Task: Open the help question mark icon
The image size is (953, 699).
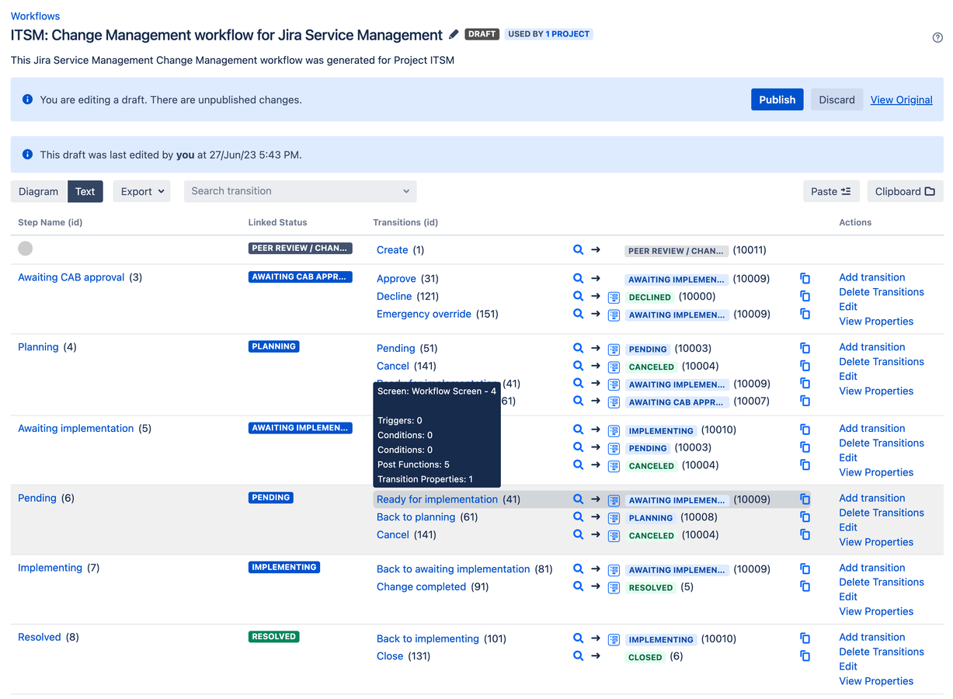Action: (937, 37)
